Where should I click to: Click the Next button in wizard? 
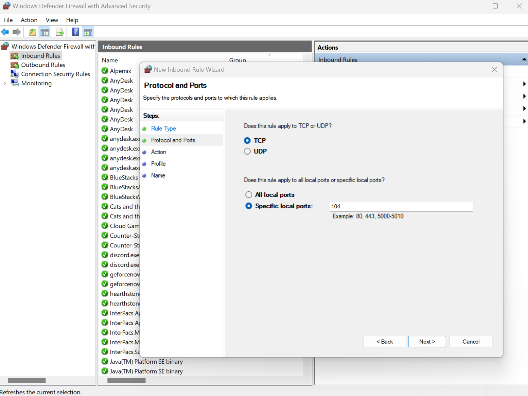click(x=427, y=342)
